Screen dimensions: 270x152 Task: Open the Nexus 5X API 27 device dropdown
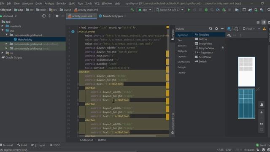(x=170, y=10)
